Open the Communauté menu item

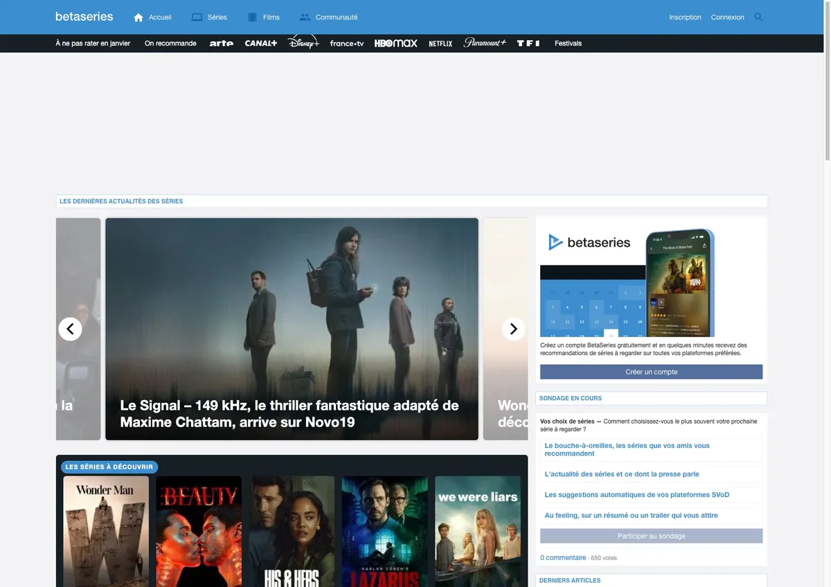(x=337, y=17)
